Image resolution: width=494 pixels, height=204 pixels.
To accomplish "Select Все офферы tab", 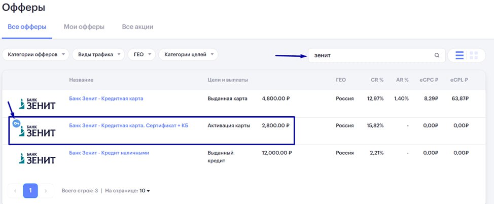I will coord(27,27).
